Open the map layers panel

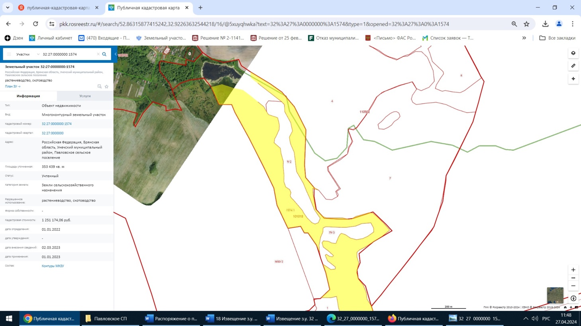(573, 53)
